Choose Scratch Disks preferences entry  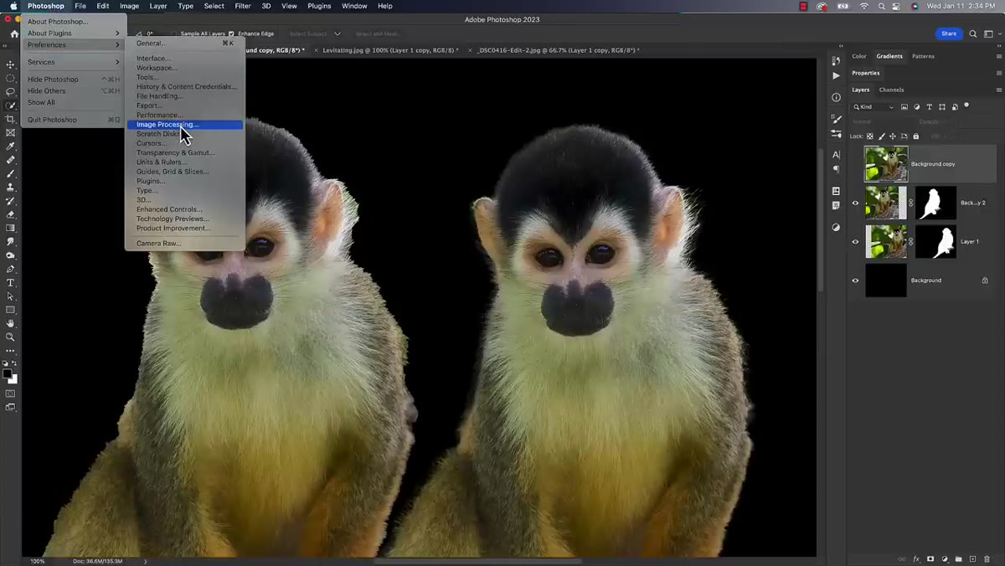[184, 134]
